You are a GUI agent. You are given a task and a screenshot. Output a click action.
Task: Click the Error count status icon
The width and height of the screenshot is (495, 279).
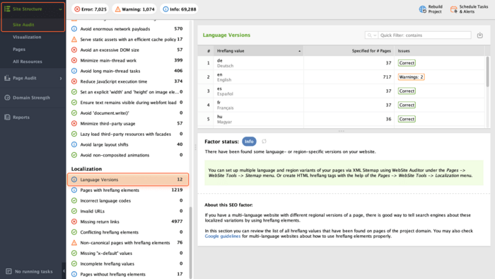(77, 9)
